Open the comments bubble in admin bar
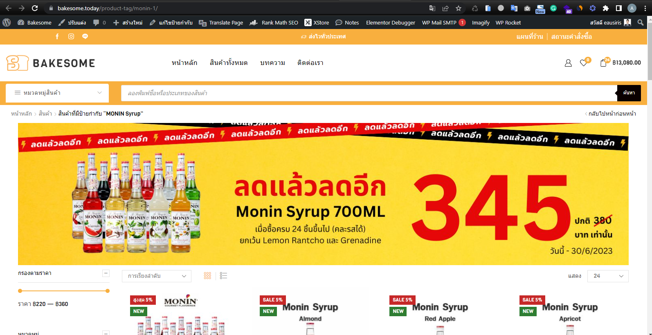This screenshot has height=335, width=652. coord(99,22)
